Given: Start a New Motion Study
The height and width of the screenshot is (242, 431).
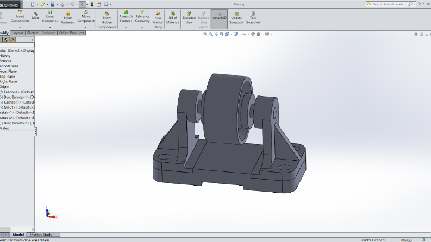Looking at the screenshot, I should [158, 20].
